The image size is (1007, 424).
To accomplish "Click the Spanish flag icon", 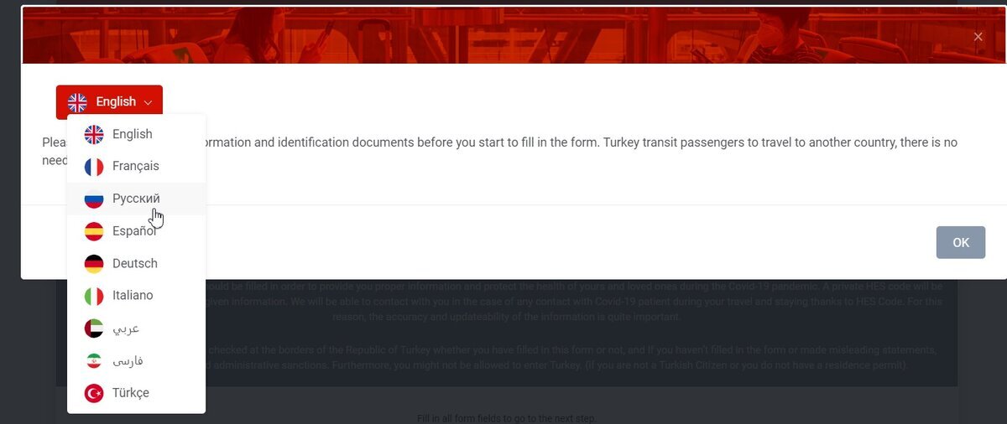I will coord(94,231).
